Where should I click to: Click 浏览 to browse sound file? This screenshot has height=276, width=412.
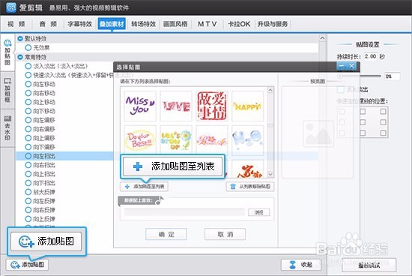click(x=259, y=212)
